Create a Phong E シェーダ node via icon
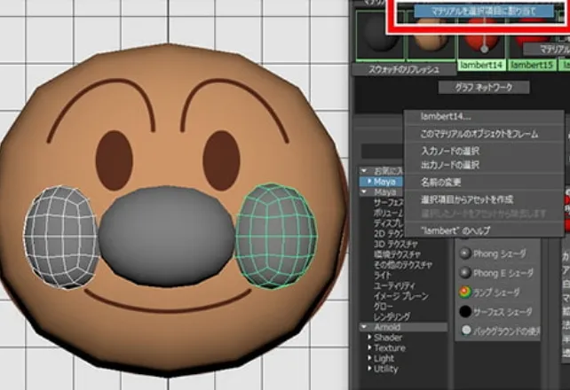 (465, 273)
